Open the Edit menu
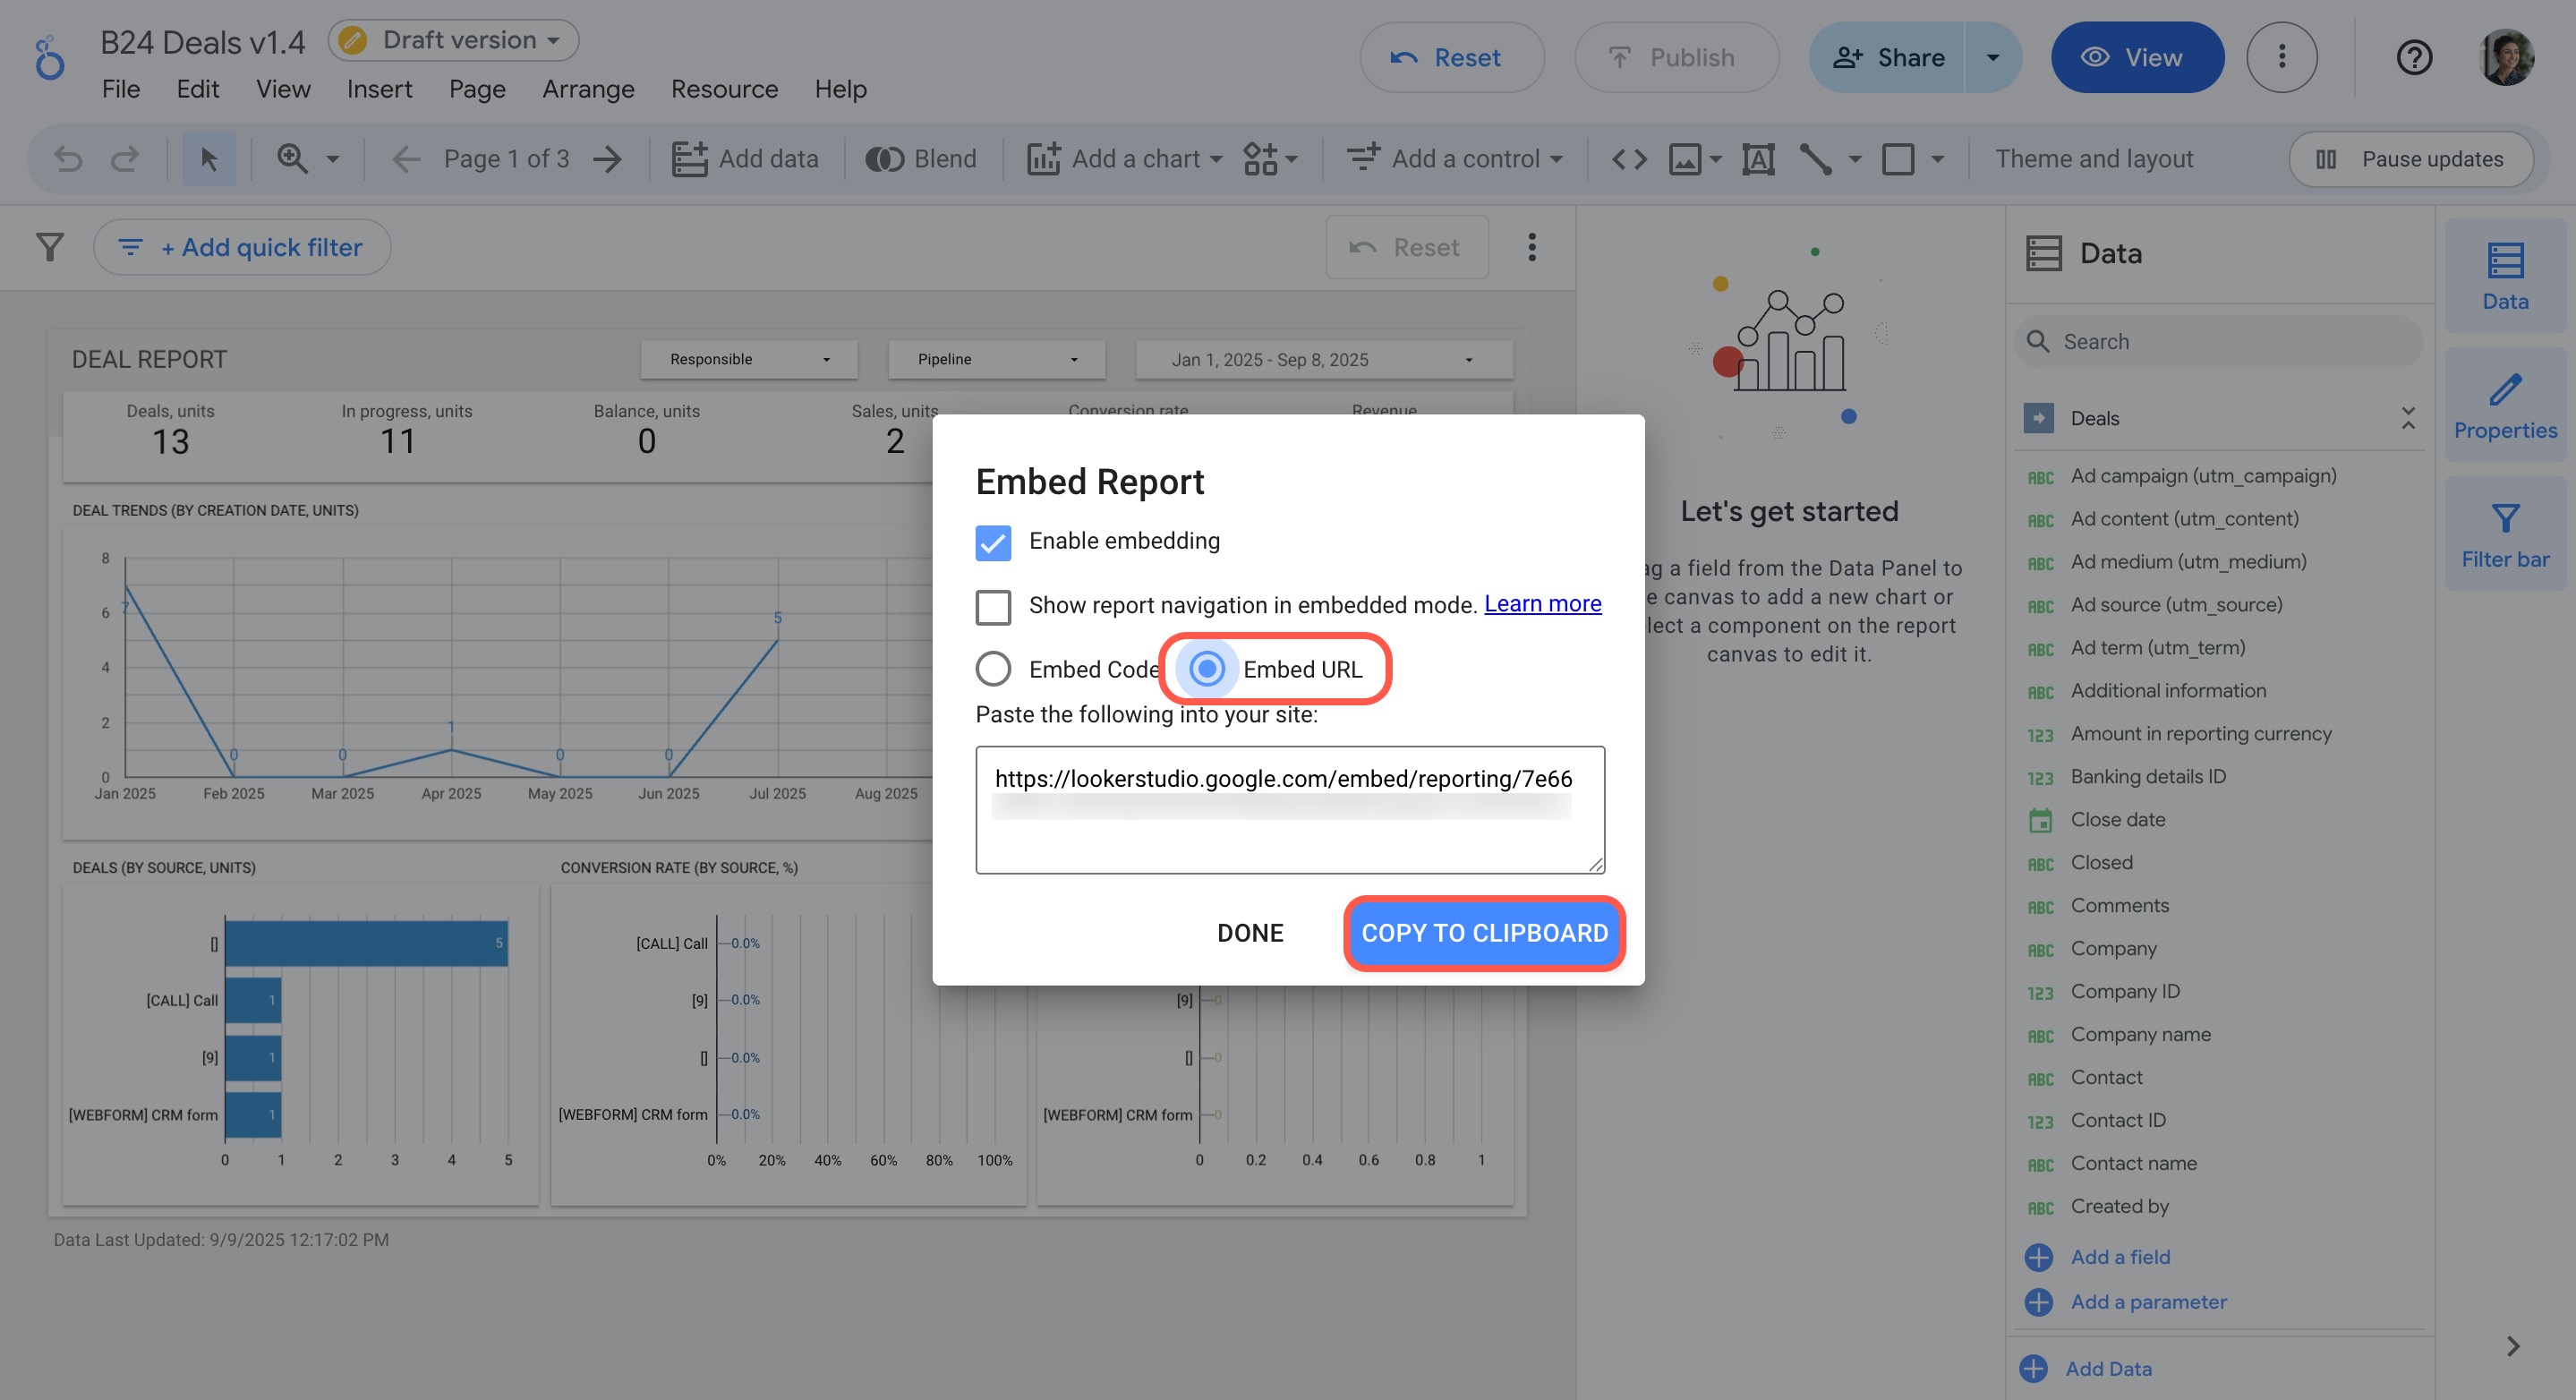 pyautogui.click(x=197, y=89)
